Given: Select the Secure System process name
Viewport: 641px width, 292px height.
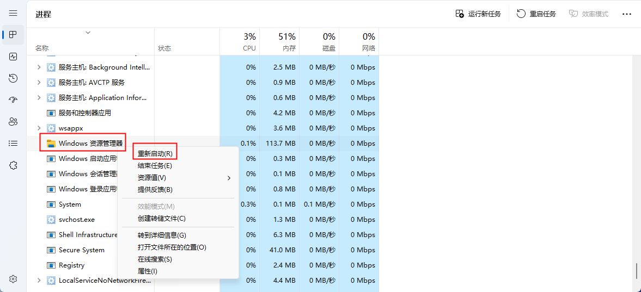Looking at the screenshot, I should tap(81, 250).
